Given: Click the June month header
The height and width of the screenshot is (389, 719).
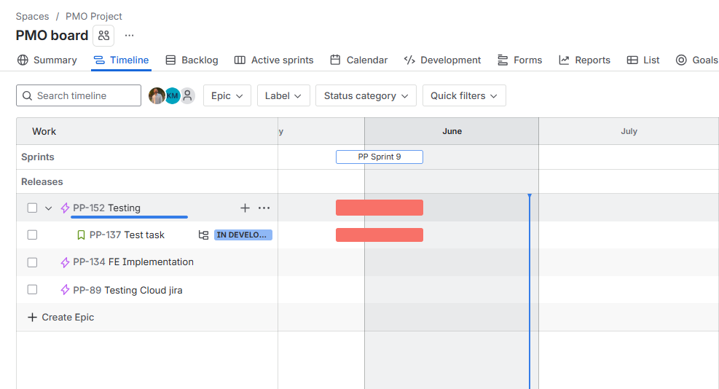Looking at the screenshot, I should (x=452, y=131).
